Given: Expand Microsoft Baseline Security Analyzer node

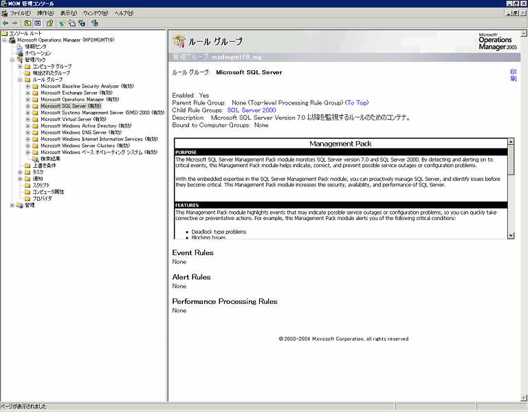Looking at the screenshot, I should [x=28, y=86].
